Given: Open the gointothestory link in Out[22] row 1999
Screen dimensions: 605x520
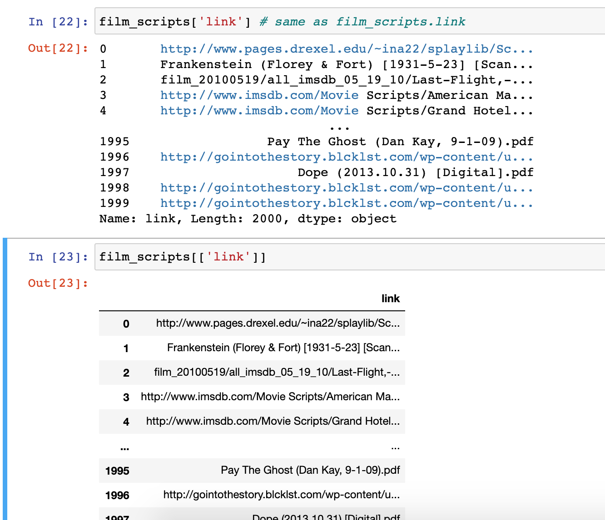Looking at the screenshot, I should [347, 203].
